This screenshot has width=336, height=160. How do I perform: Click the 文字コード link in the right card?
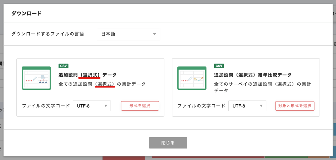[213, 106]
